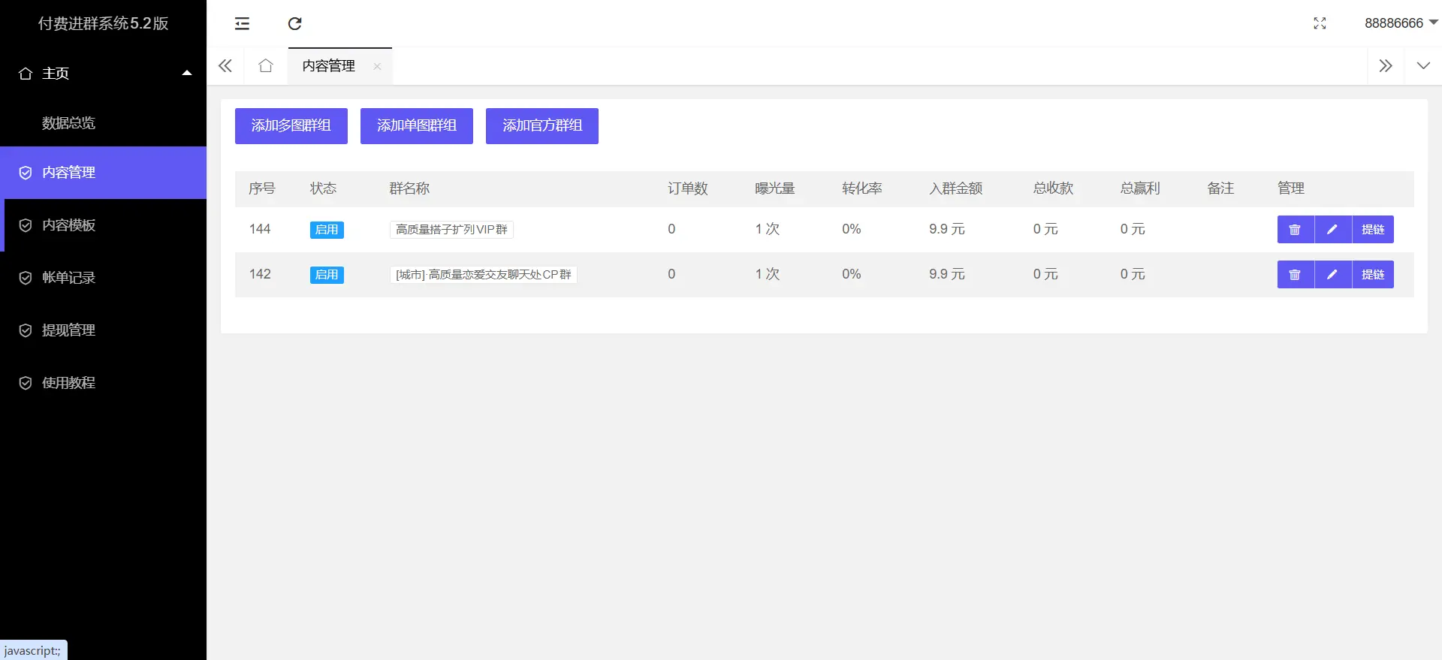The width and height of the screenshot is (1442, 660).
Task: Edit group 142 using the pencil icon
Action: coord(1332,275)
